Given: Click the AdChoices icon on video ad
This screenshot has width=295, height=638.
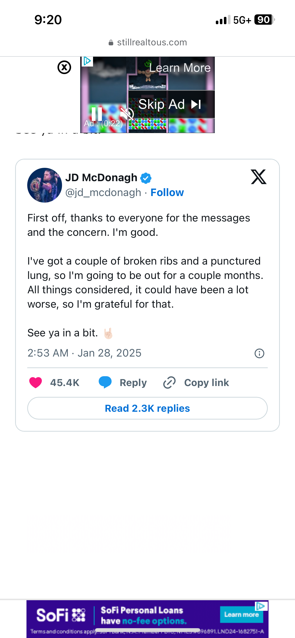Looking at the screenshot, I should [87, 61].
